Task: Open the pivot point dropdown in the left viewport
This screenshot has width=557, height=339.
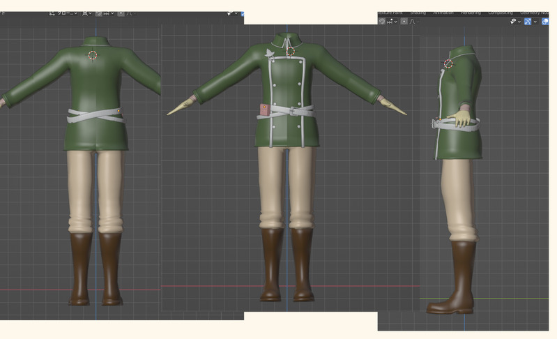Action: [87, 13]
